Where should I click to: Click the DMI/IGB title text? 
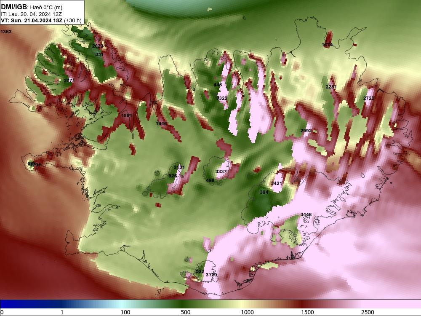(14, 7)
